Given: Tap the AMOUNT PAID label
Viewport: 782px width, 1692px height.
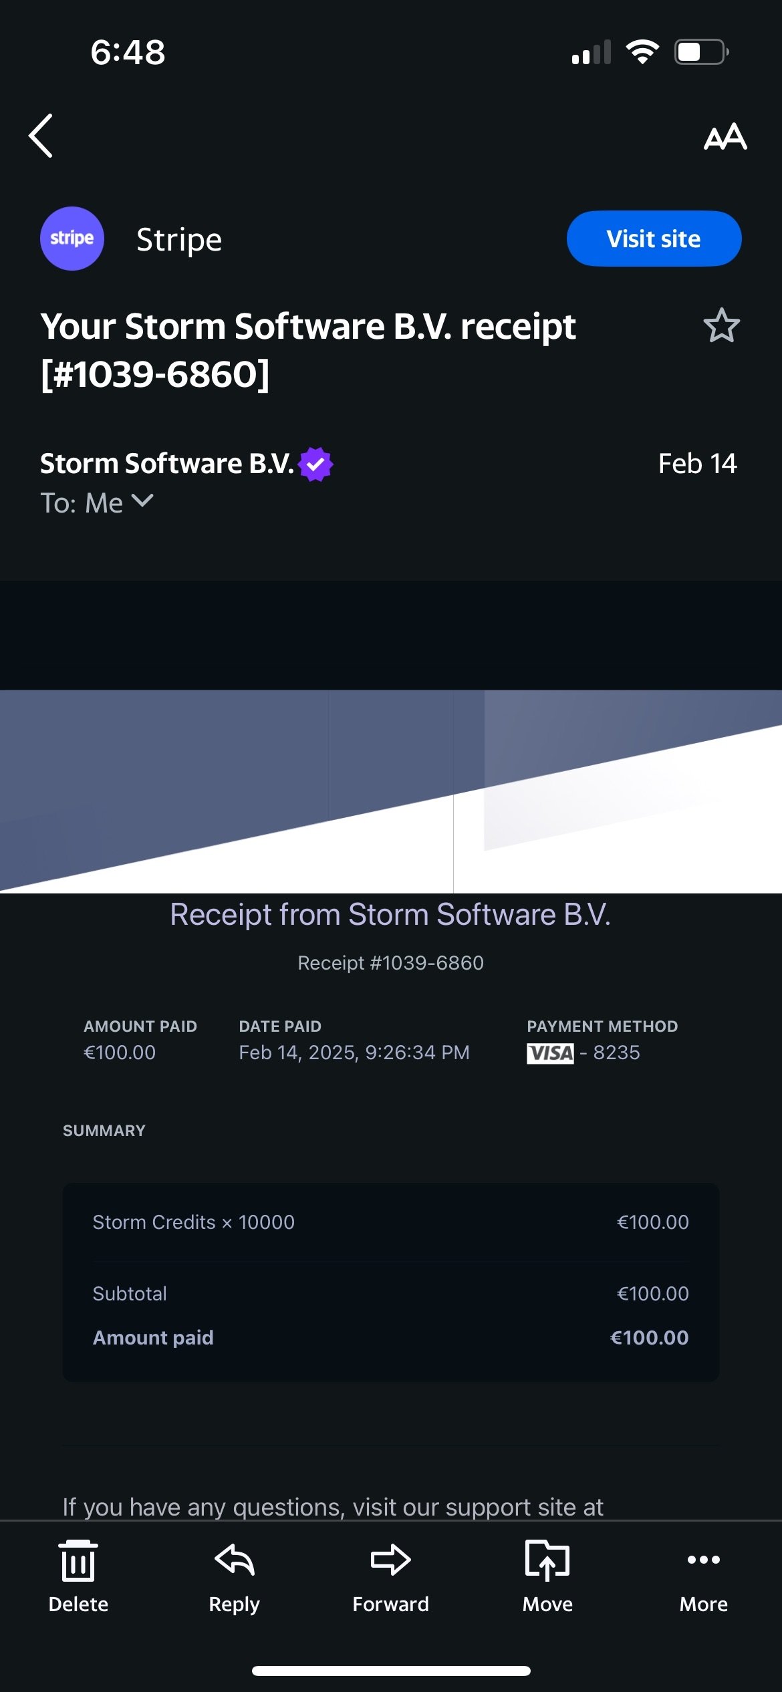Looking at the screenshot, I should (140, 1026).
